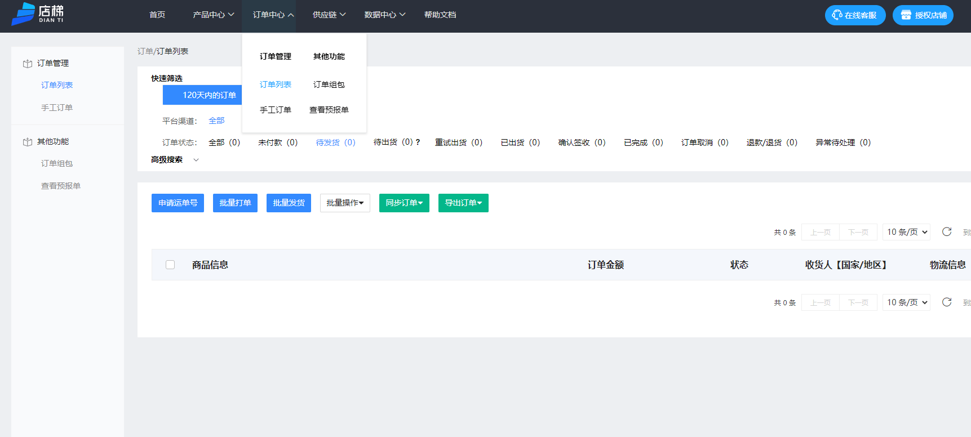
Task: Filter order status by 未付款 (0)
Action: pos(278,142)
